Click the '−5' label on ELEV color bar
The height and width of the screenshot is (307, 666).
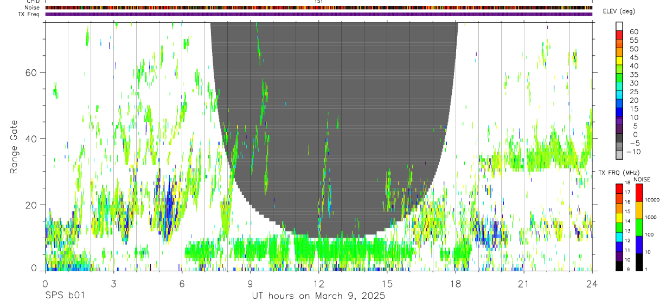click(634, 143)
